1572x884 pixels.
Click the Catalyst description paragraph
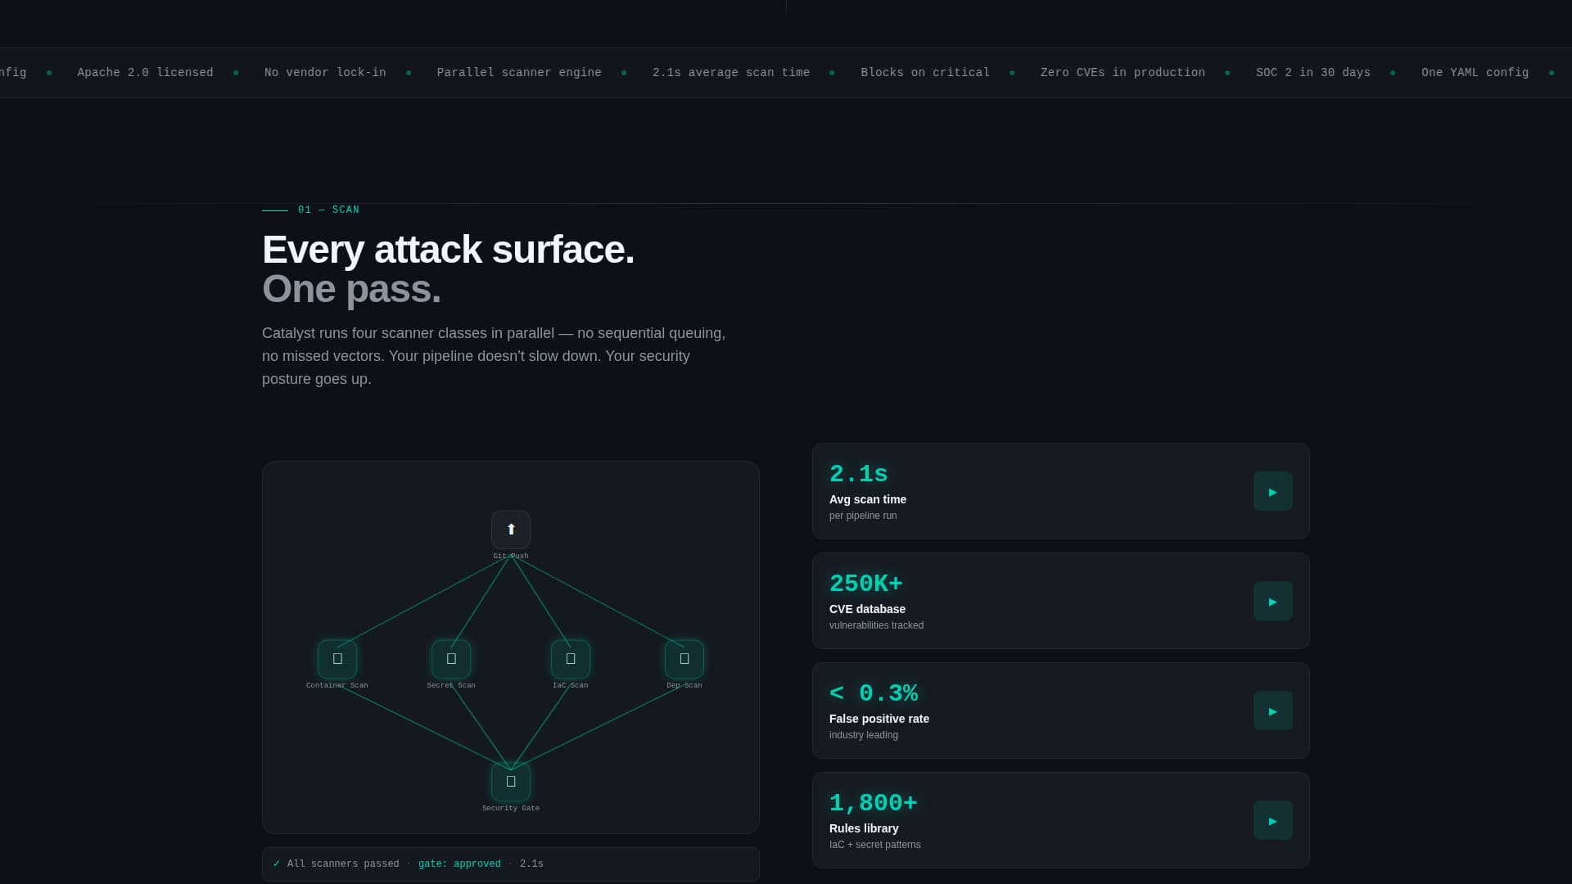pyautogui.click(x=494, y=356)
